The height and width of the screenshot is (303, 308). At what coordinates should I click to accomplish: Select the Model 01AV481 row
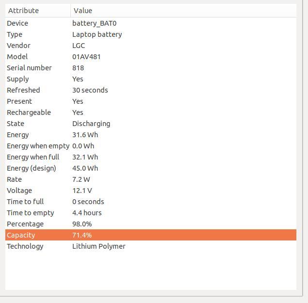click(x=151, y=57)
